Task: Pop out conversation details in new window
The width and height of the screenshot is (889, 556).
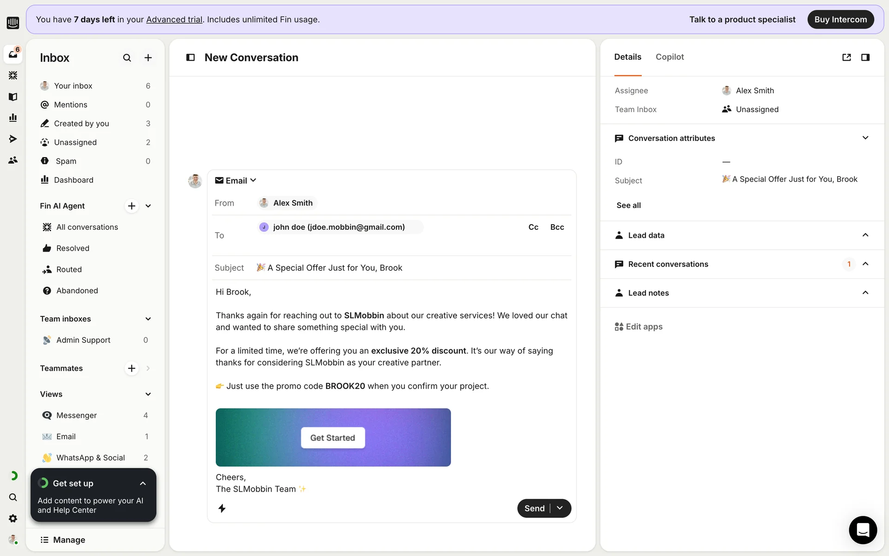Action: pyautogui.click(x=846, y=57)
